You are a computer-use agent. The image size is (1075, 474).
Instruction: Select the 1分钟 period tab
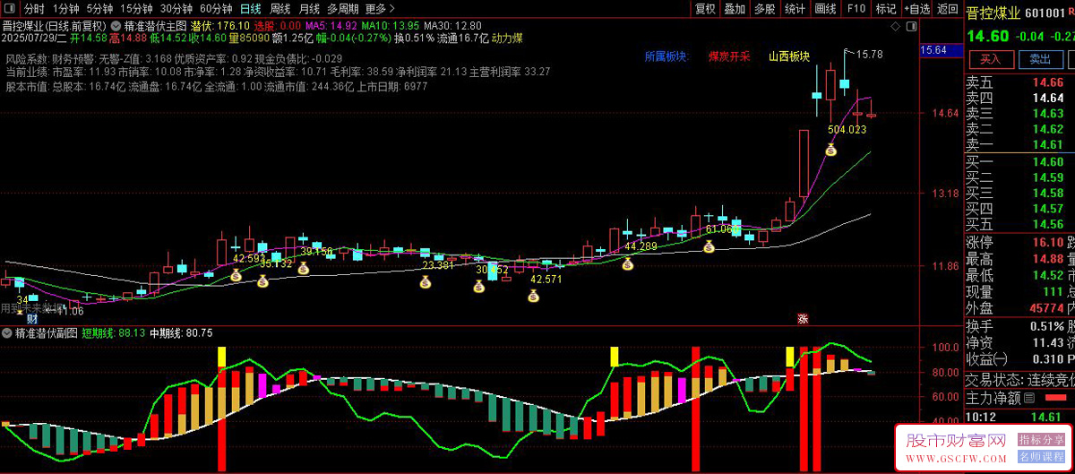point(66,9)
